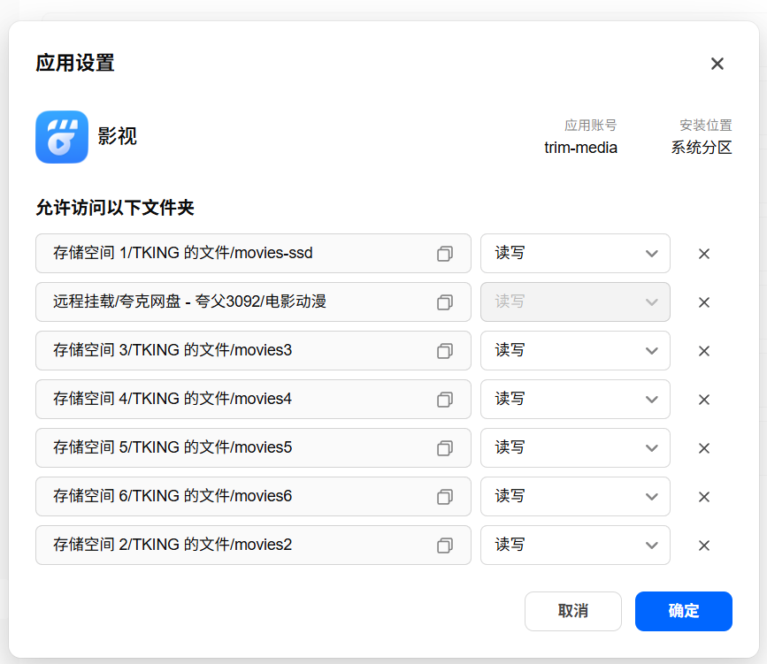Remove the movies-ssd folder entry
This screenshot has width=767, height=664.
(704, 253)
